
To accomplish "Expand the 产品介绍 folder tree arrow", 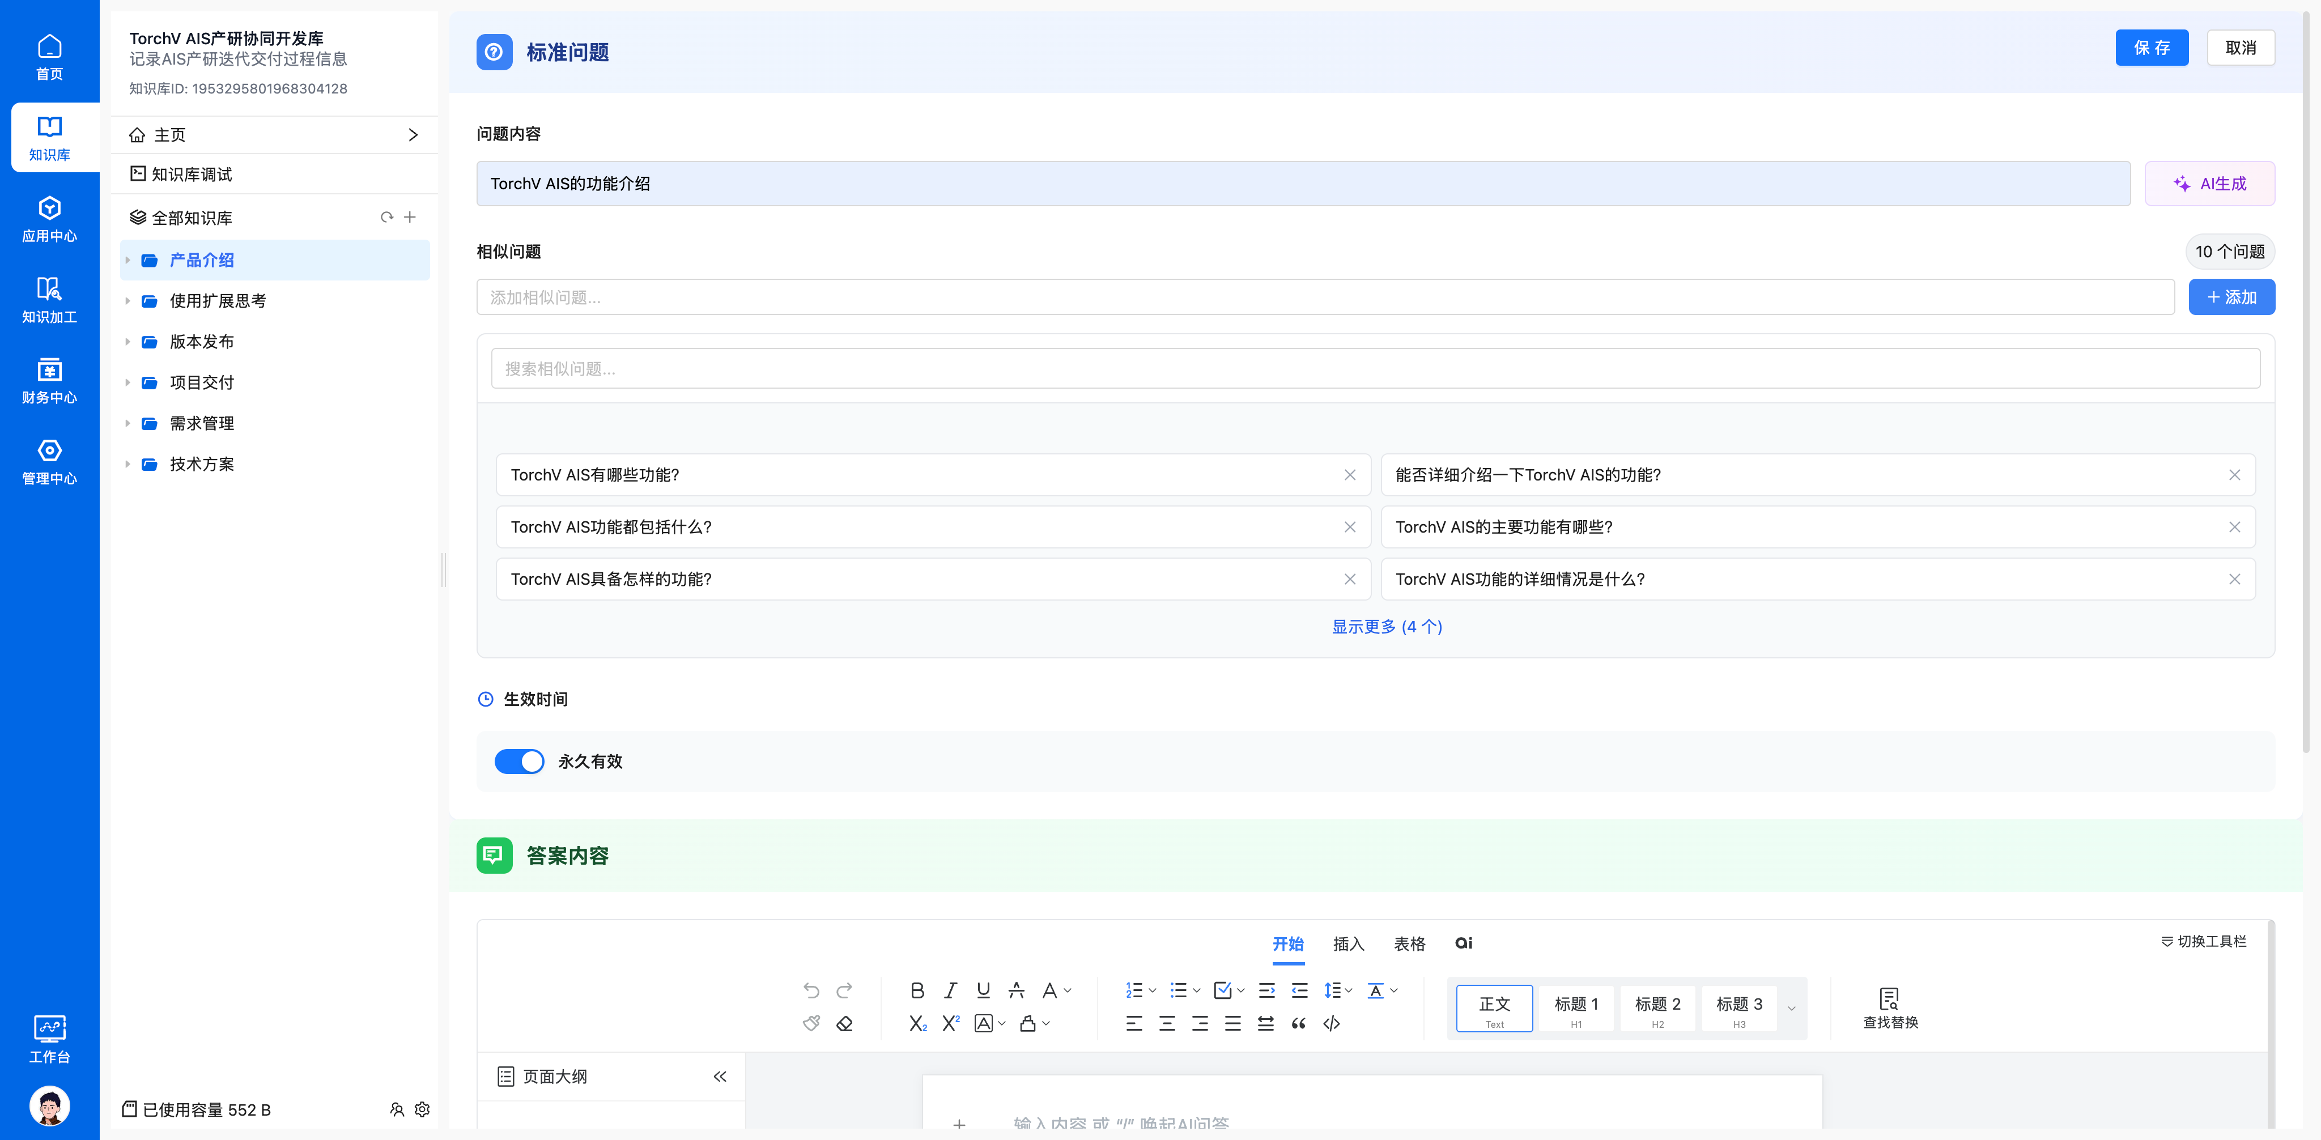I will pyautogui.click(x=127, y=261).
